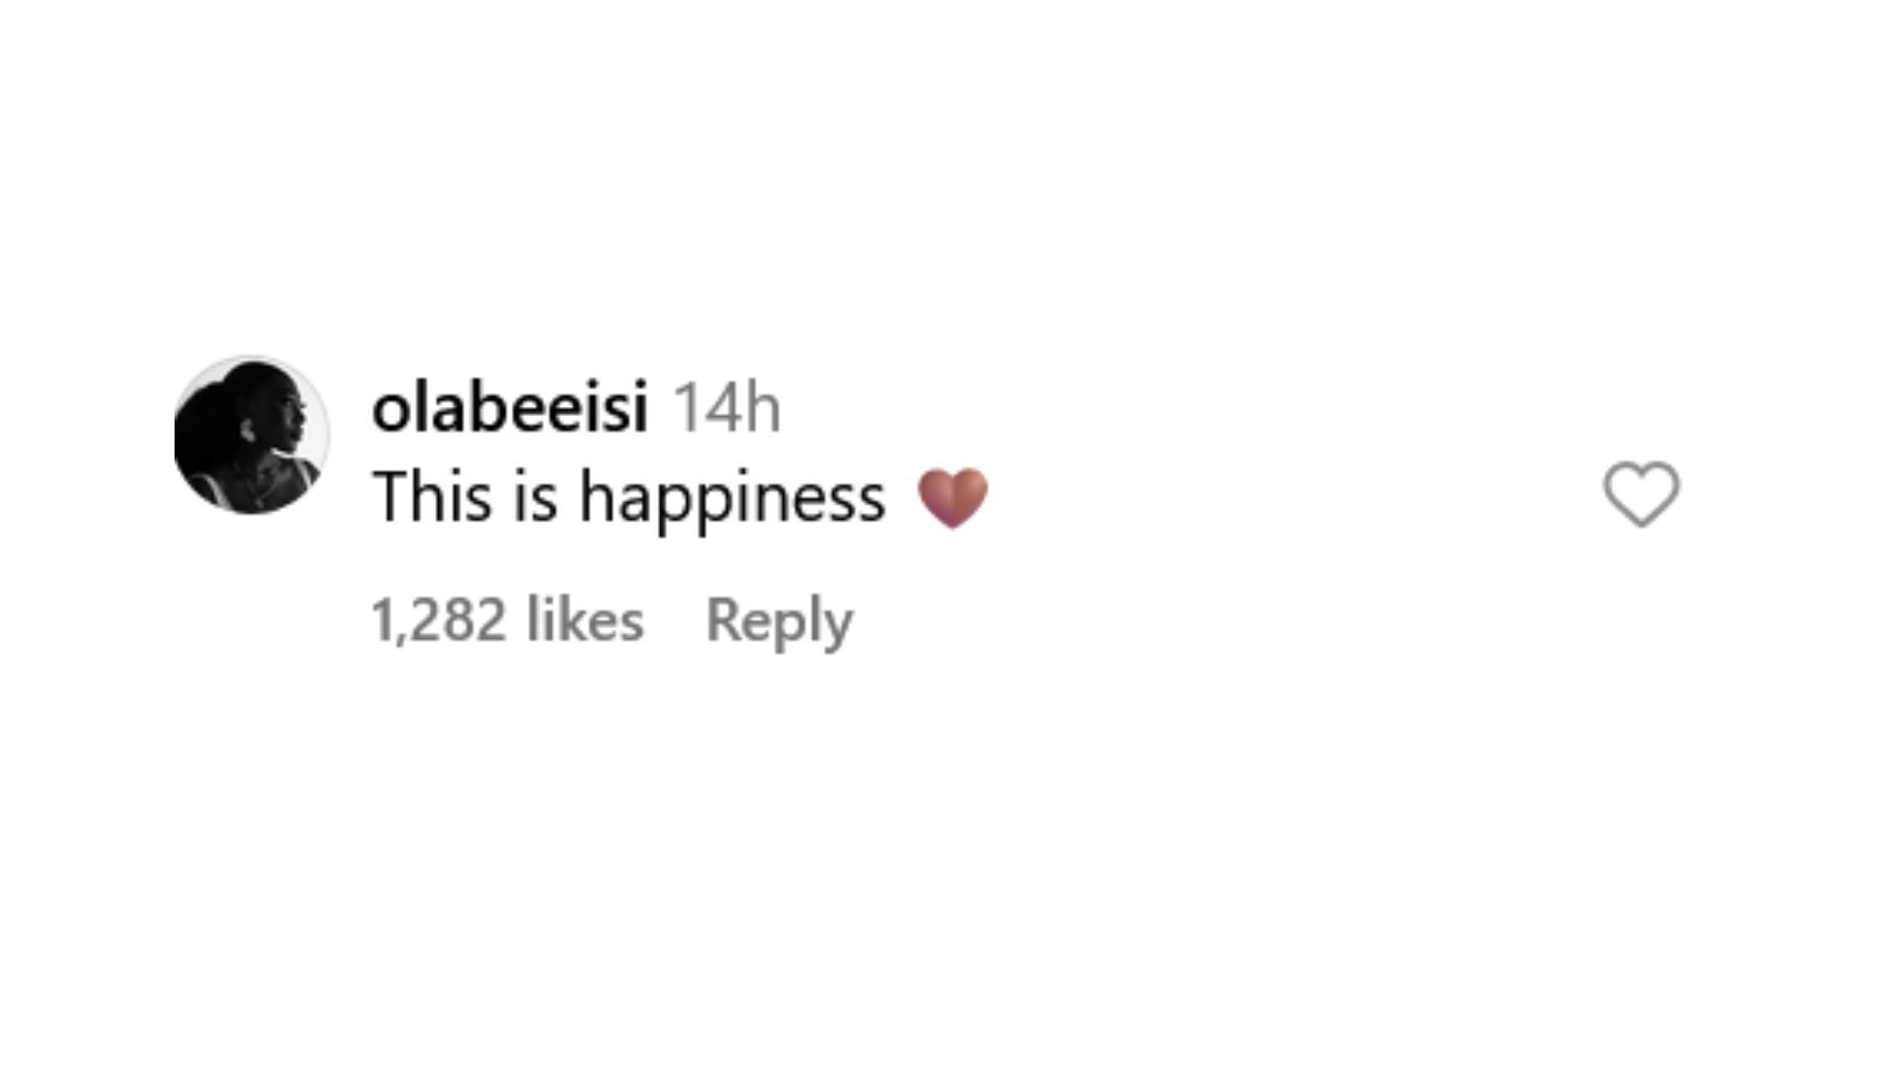Viewport: 1886px width, 1072px height.
Task: Like the comment with the heart icon
Action: (x=1641, y=493)
